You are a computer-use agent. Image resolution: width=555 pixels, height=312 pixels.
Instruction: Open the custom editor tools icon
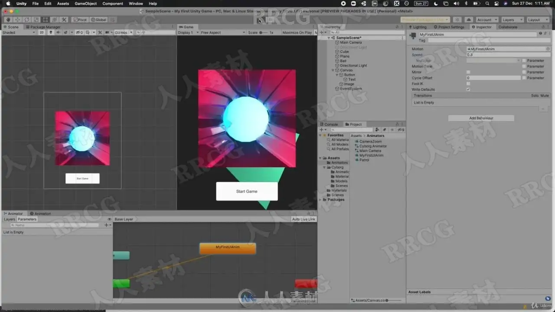click(64, 19)
